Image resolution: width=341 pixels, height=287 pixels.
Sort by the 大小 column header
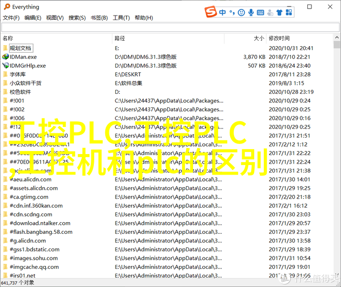[x=259, y=38]
